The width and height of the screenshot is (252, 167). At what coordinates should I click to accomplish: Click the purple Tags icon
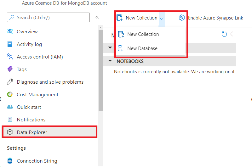10,70
